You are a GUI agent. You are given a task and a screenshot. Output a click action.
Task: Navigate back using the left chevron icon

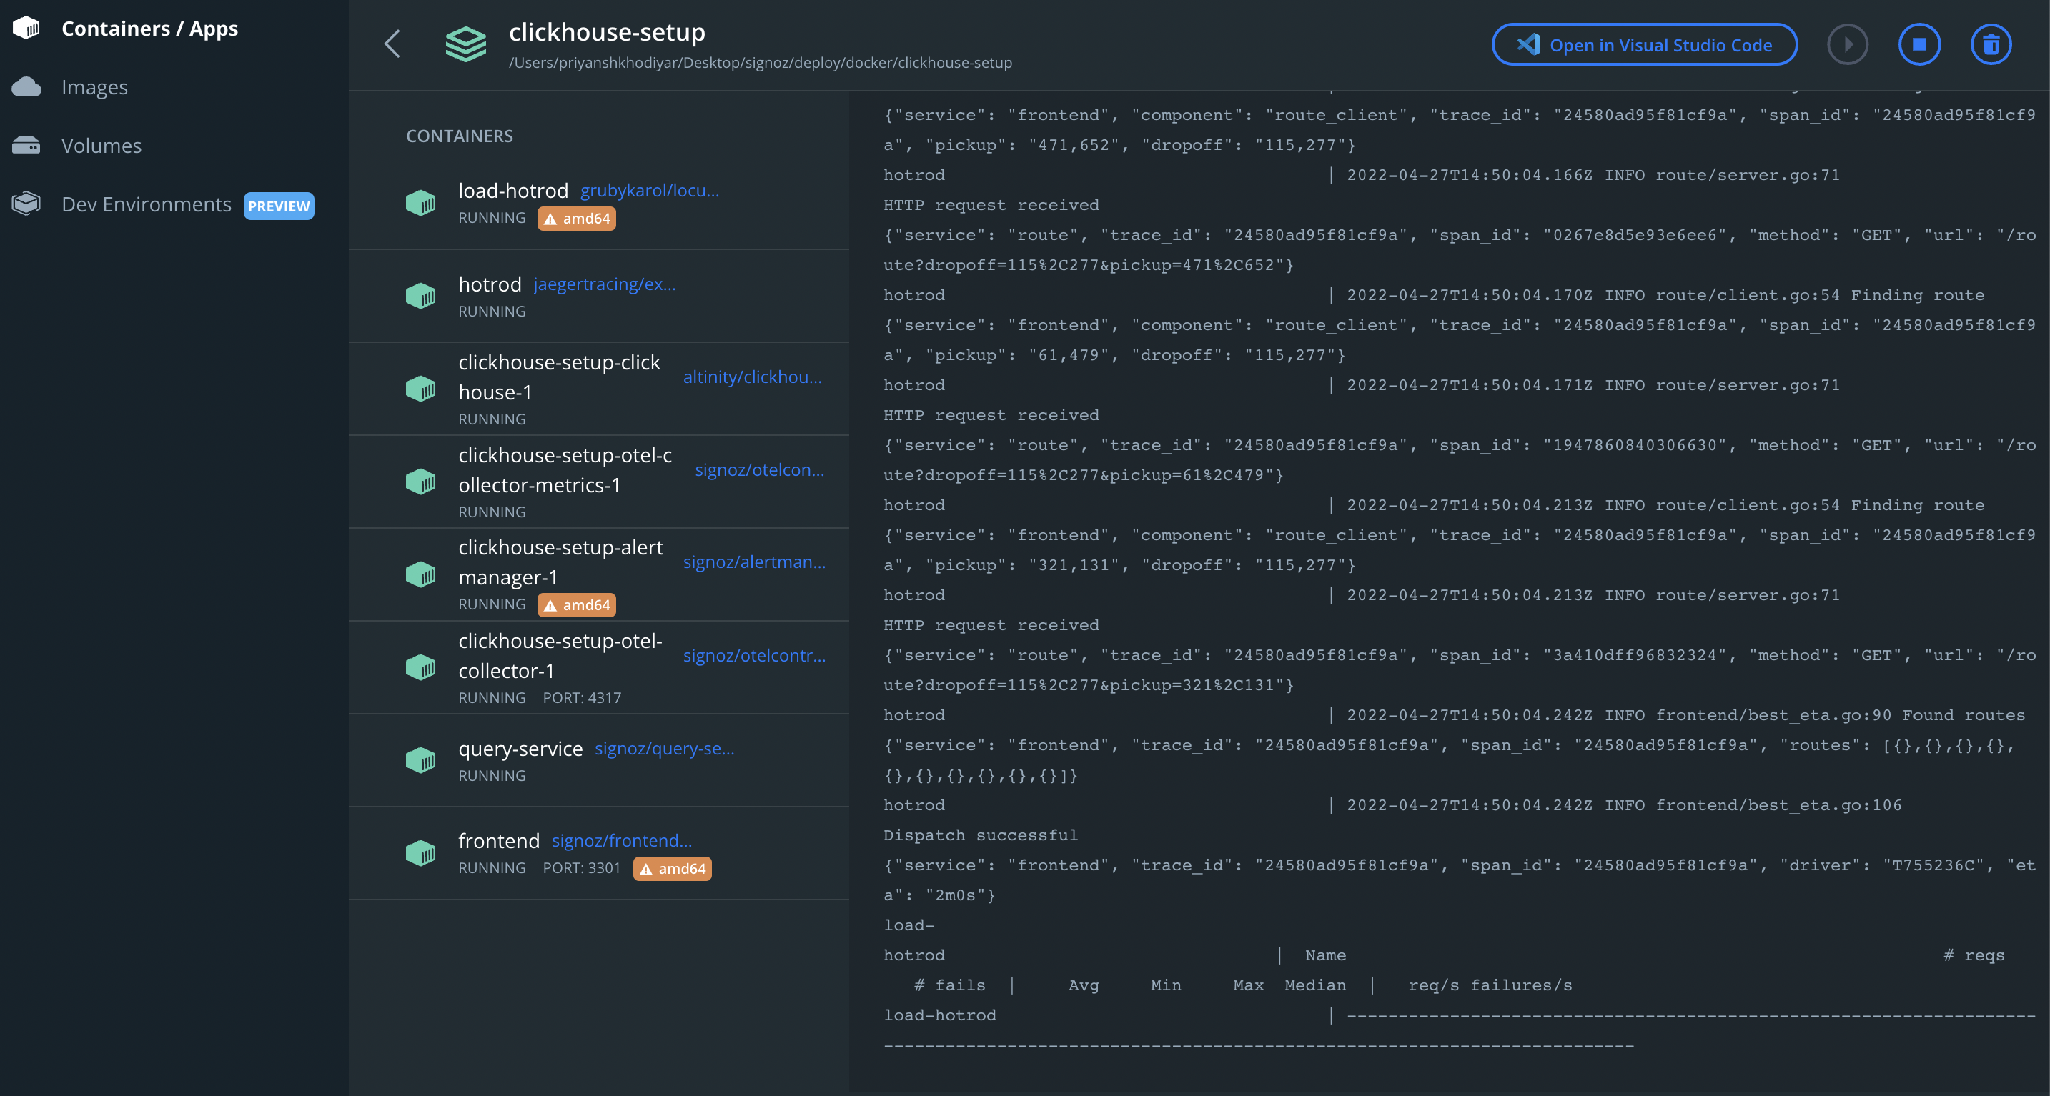(x=391, y=44)
